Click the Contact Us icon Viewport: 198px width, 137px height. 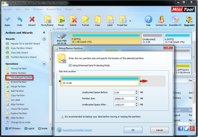click(x=161, y=19)
